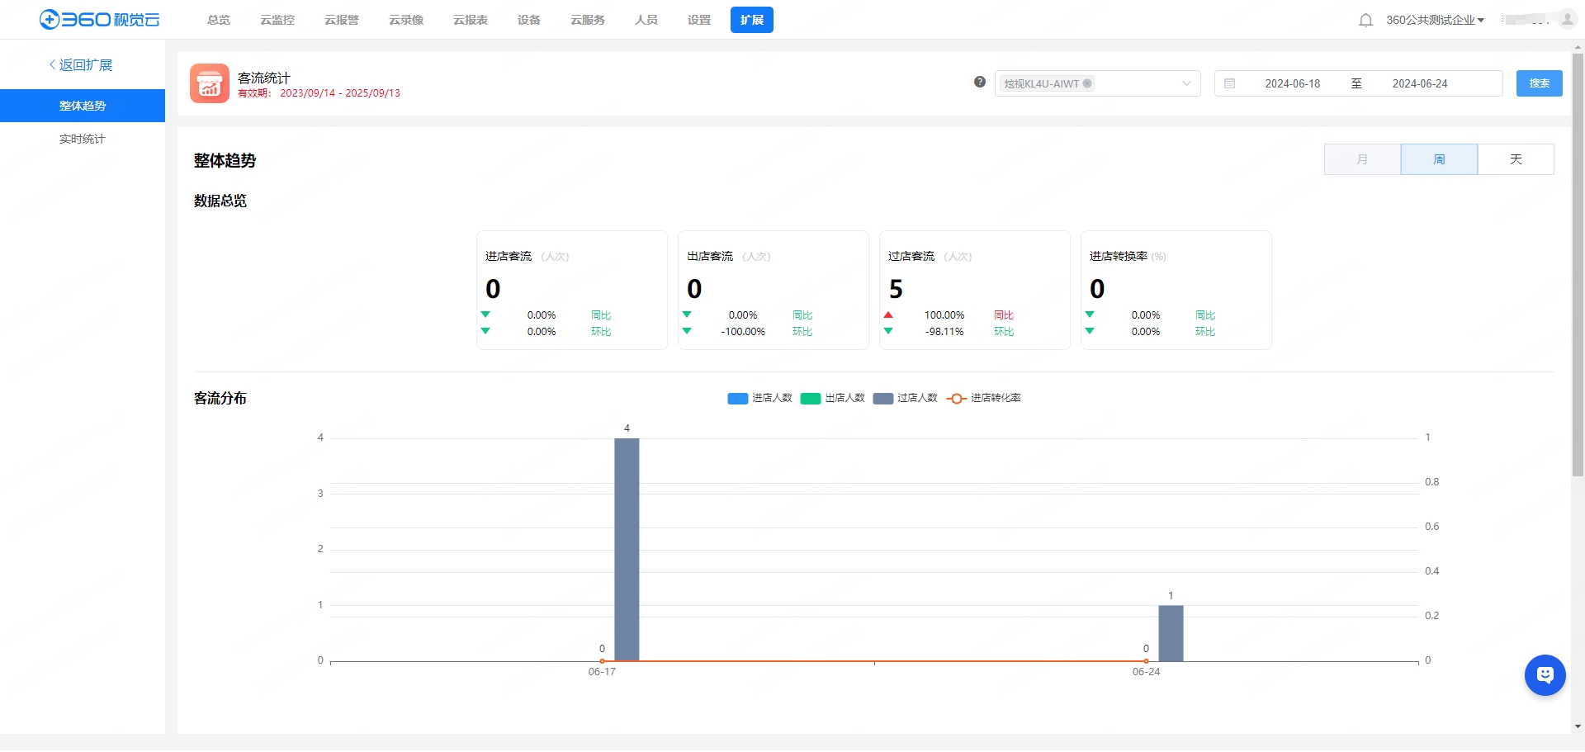Screen dimensions: 1585x752
Task: Expand the device selection dropdown
Action: (1186, 83)
